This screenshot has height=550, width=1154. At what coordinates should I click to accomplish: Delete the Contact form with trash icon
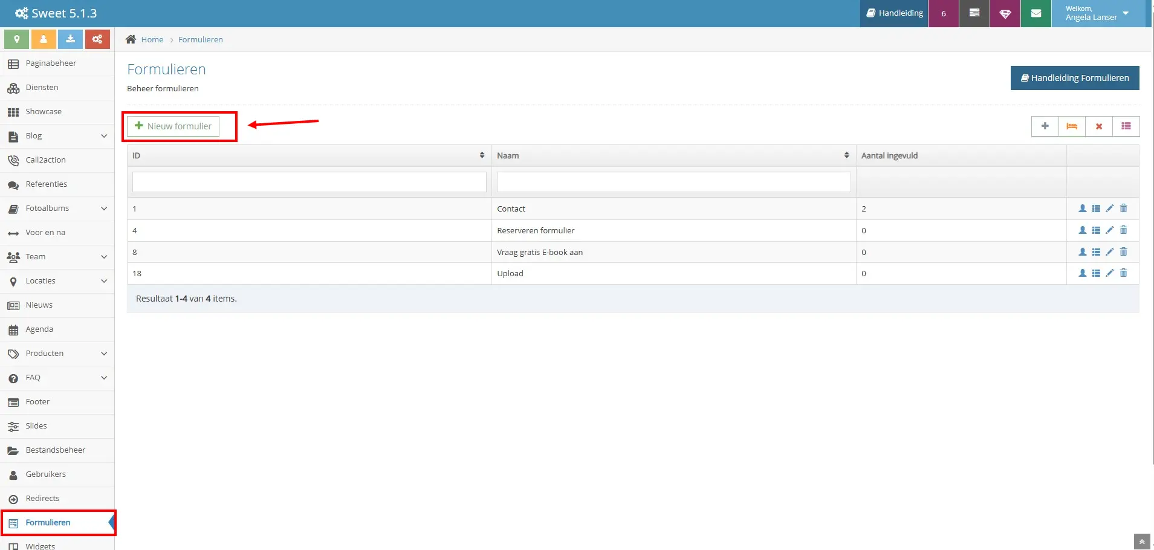(1124, 209)
